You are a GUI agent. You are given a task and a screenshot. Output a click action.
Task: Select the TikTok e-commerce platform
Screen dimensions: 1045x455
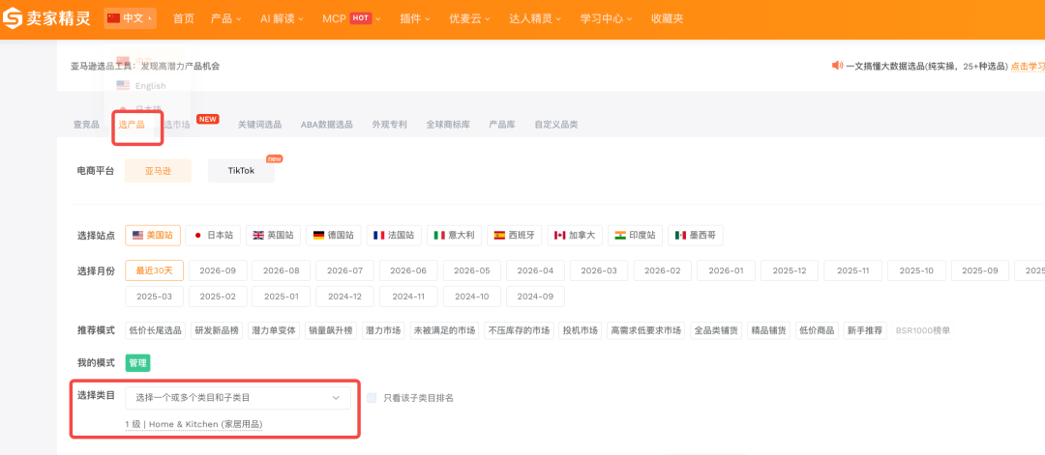point(241,171)
